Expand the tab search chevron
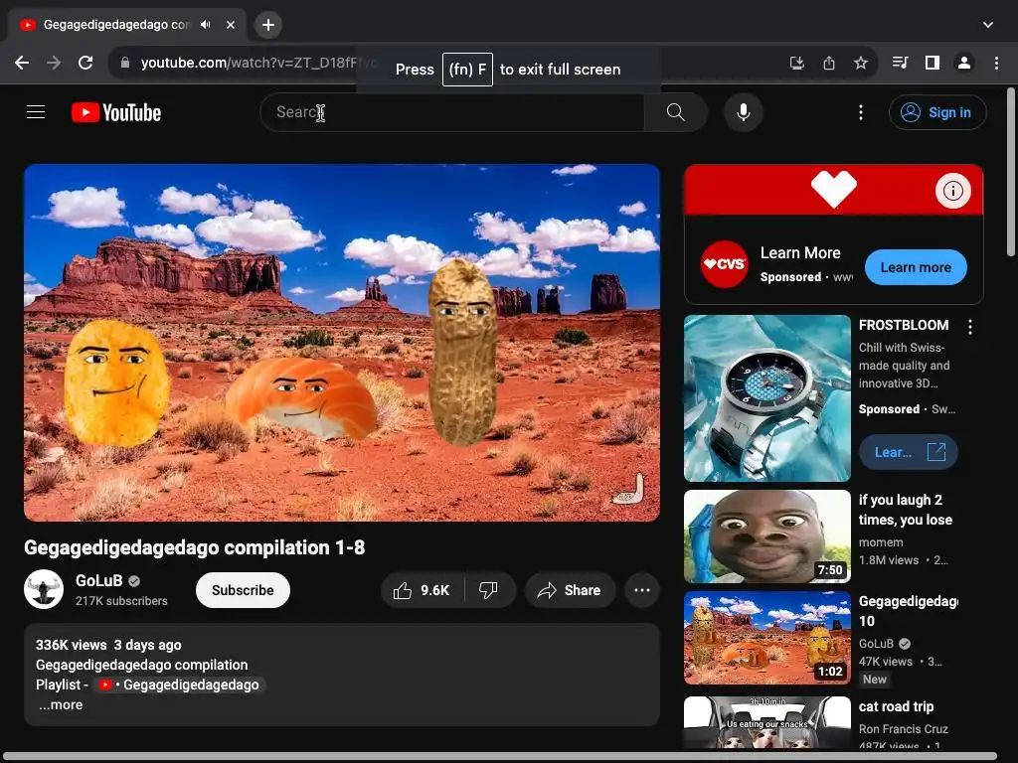Screen dimensions: 1018x763 [x=987, y=25]
